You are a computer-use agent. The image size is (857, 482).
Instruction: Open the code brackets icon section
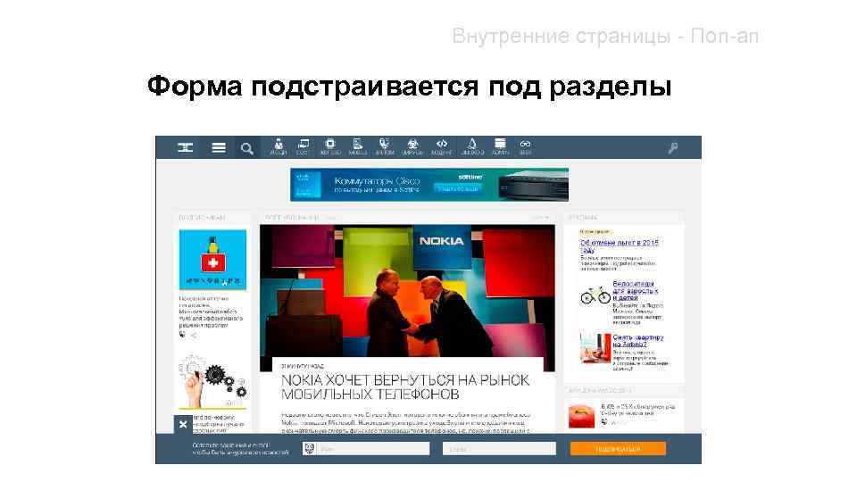(x=441, y=146)
